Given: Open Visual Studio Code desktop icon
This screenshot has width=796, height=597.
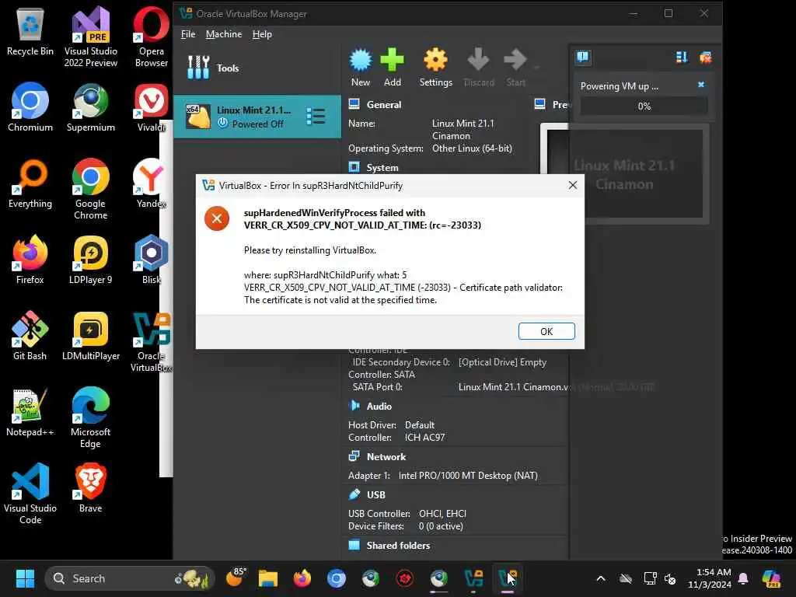Looking at the screenshot, I should 30,494.
